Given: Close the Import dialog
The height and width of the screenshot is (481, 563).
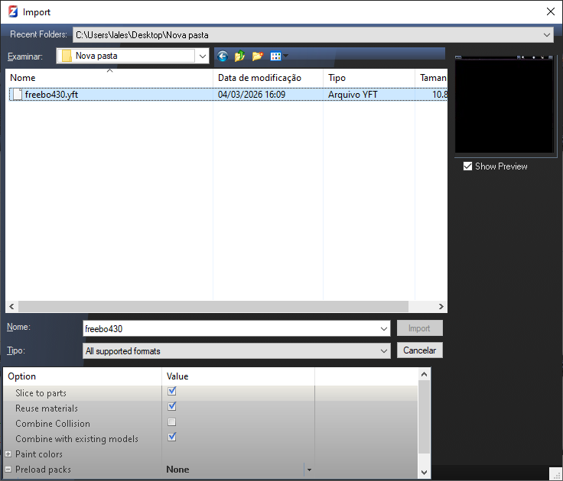Looking at the screenshot, I should coord(550,11).
